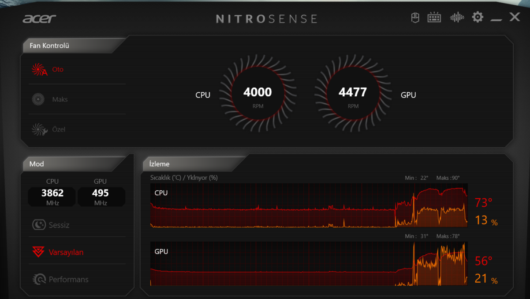Screen dimensions: 530x299
Task: Click the GPU label beside right fan dial
Action: [x=408, y=95]
